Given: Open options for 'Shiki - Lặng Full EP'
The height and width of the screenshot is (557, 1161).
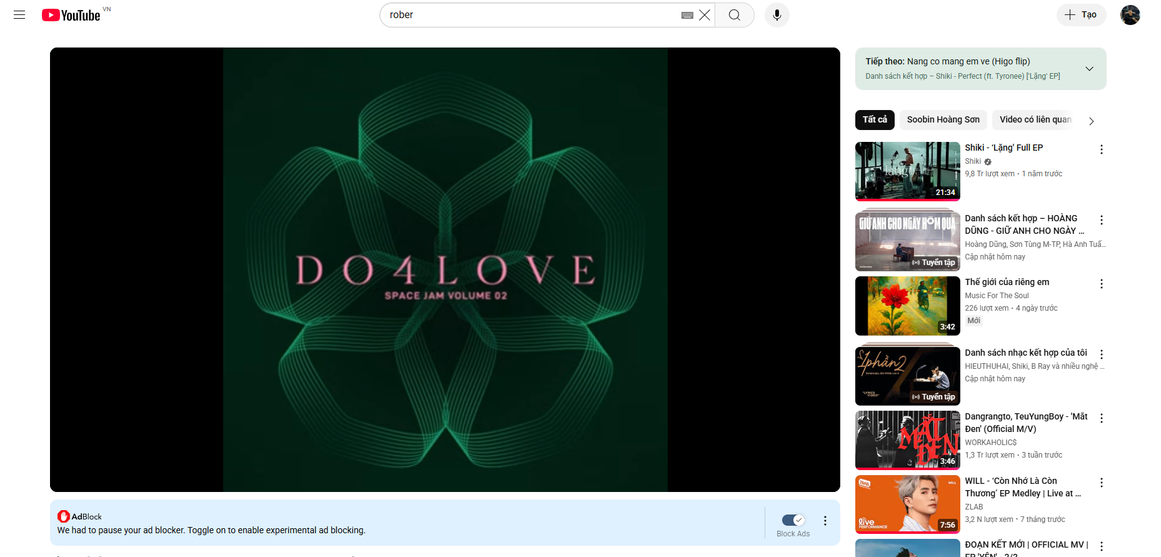Looking at the screenshot, I should click(x=1102, y=149).
